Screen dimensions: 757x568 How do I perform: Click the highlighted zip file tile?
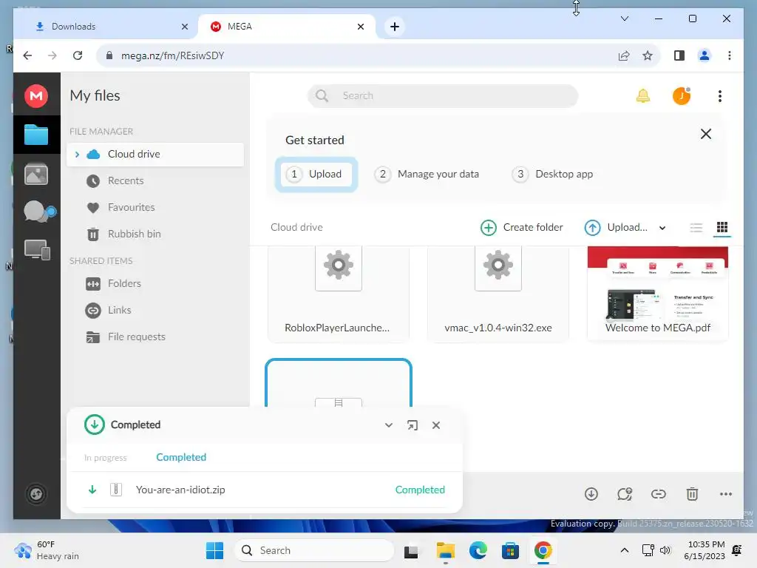pos(338,383)
